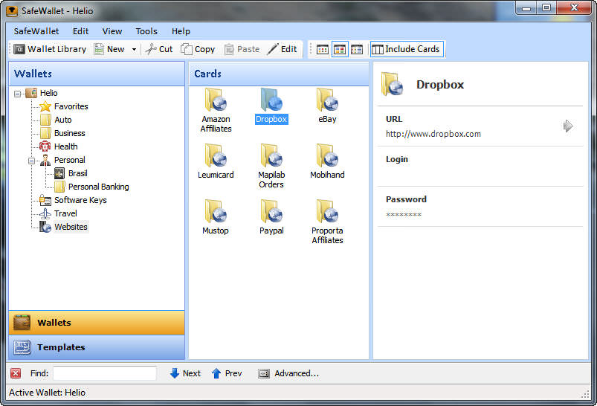
Task: Click the Cut scissors button
Action: click(159, 49)
